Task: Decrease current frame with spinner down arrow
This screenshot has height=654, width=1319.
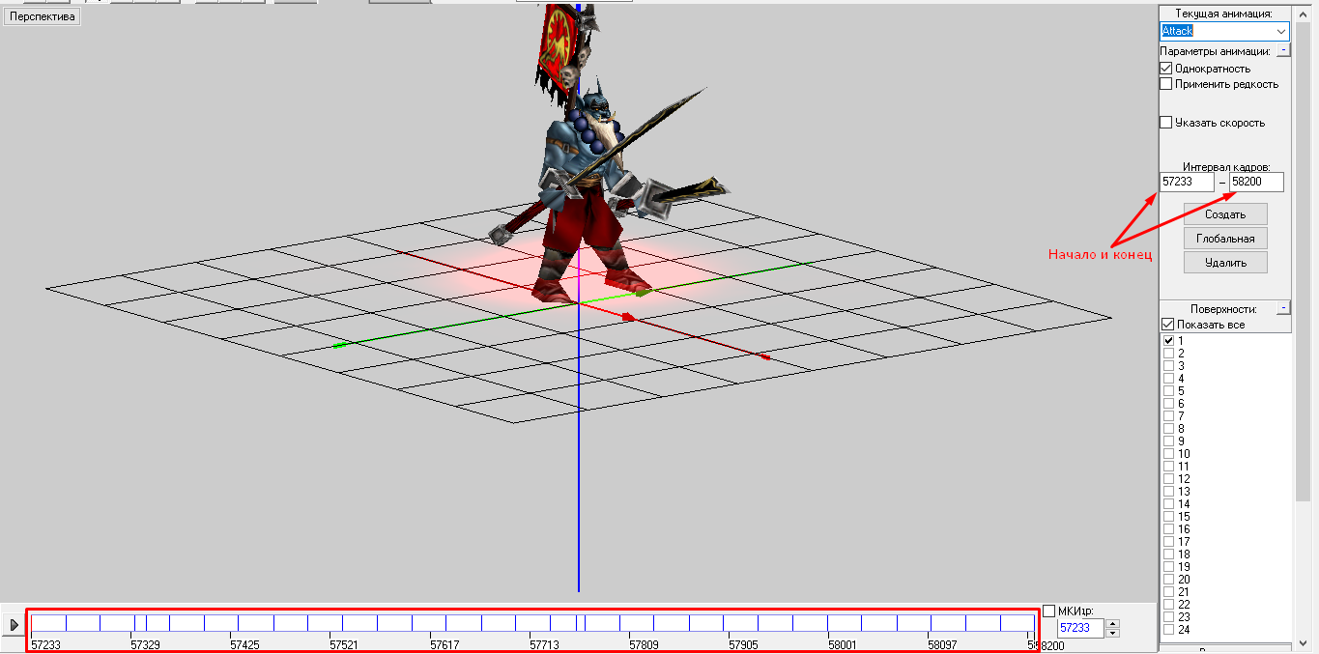Action: pyautogui.click(x=1112, y=633)
